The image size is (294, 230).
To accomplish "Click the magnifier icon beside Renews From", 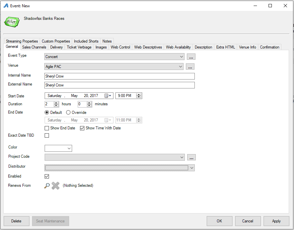I will pos(47,185).
